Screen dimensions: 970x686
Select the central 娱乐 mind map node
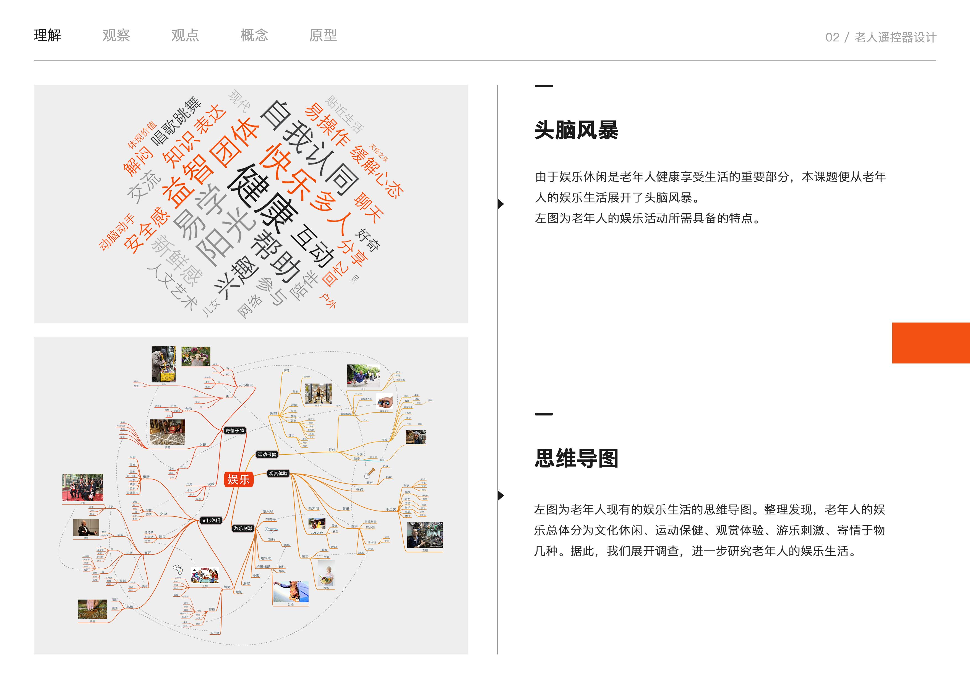[x=239, y=479]
